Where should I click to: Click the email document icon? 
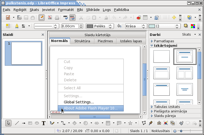pyautogui.click(x=33, y=18)
